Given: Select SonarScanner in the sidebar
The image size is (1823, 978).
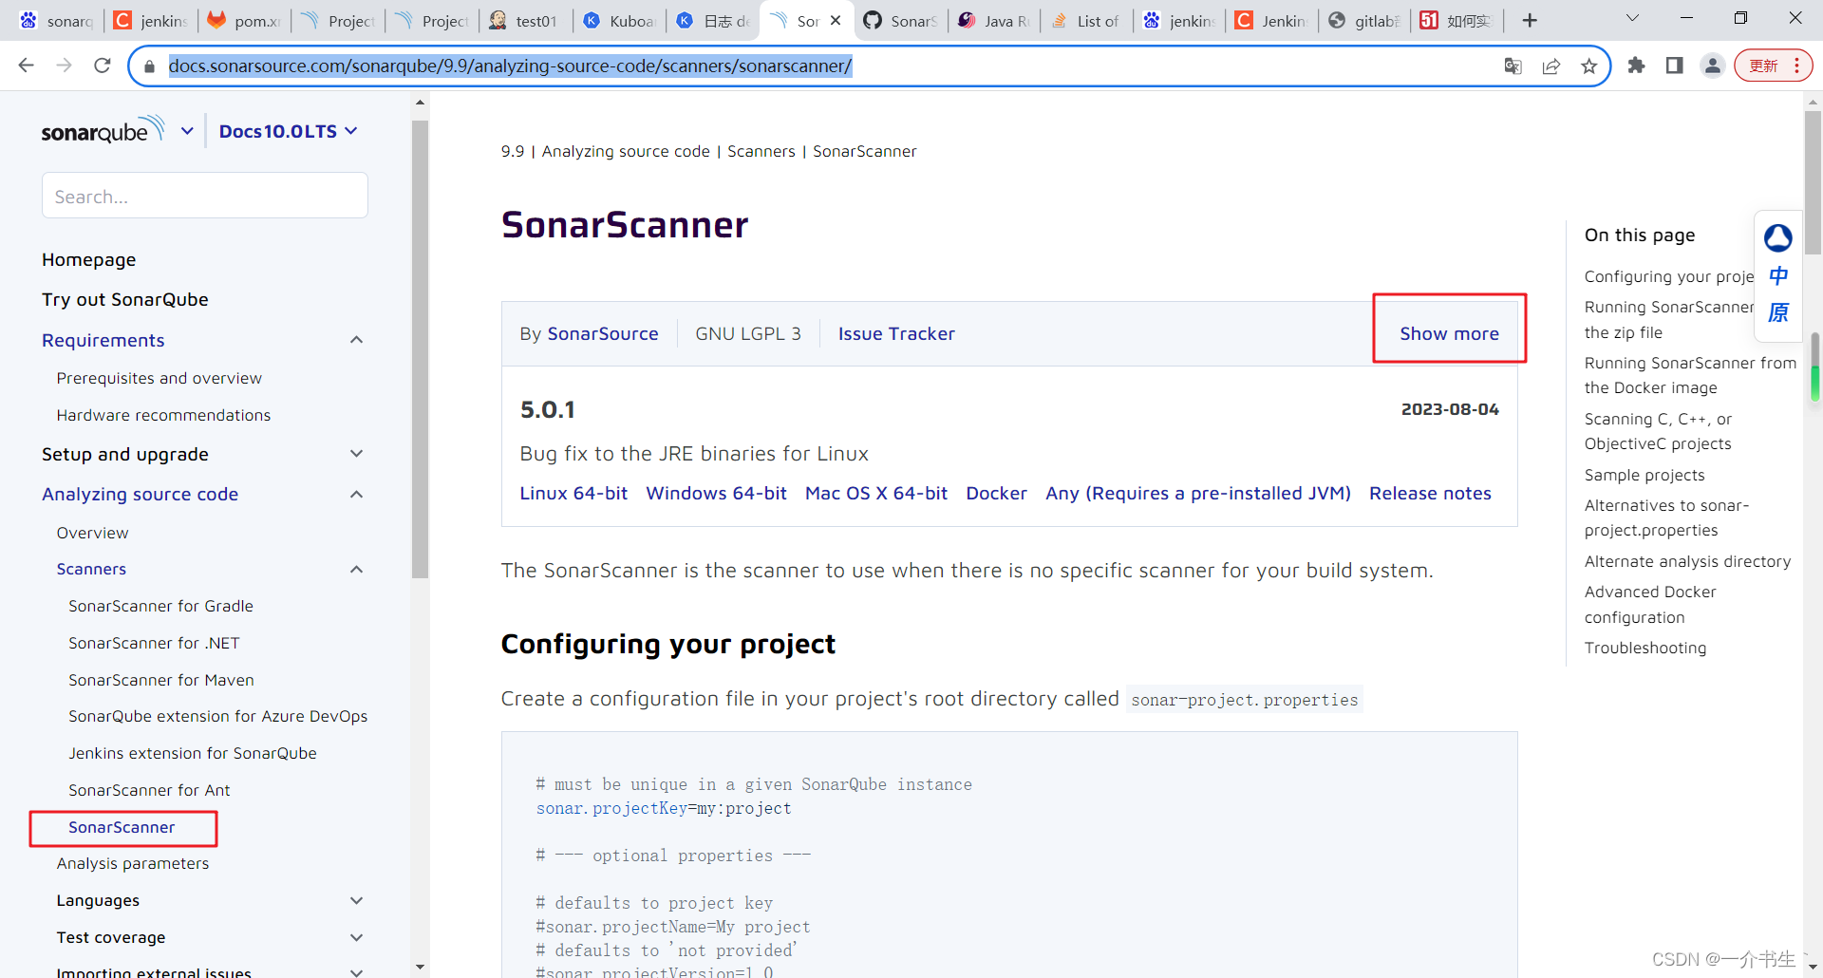Looking at the screenshot, I should (x=122, y=827).
